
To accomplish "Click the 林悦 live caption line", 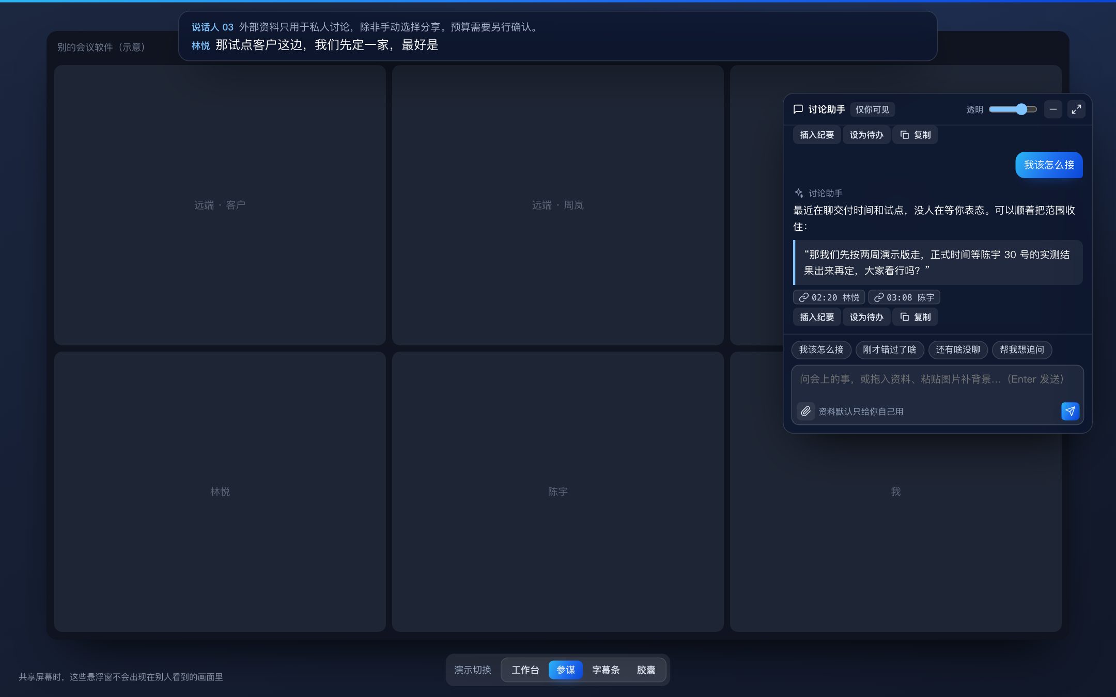I will 315,45.
